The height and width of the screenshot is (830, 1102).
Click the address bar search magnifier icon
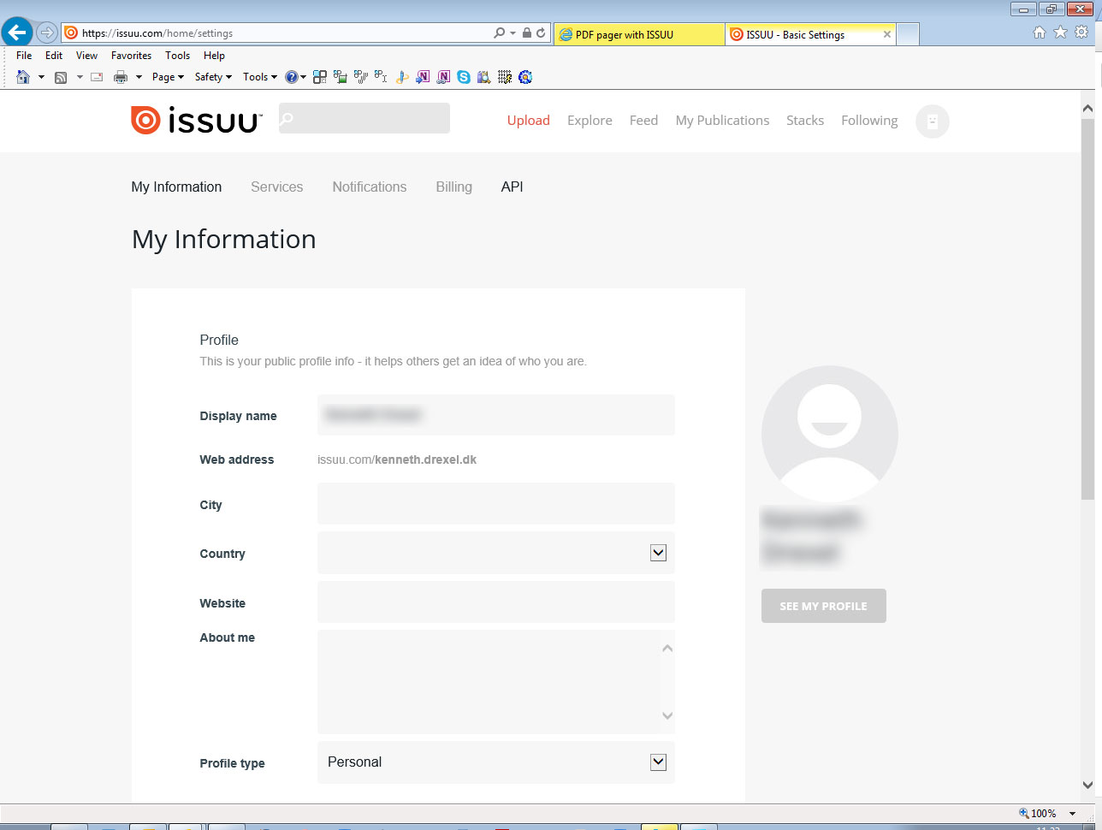pos(500,33)
